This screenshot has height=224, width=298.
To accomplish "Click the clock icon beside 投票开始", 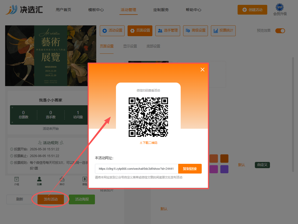I will click(x=12, y=149).
